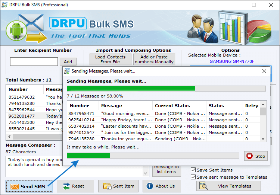Close the Sending Messages dialog
This screenshot has height=195, width=280.
coord(264,71)
